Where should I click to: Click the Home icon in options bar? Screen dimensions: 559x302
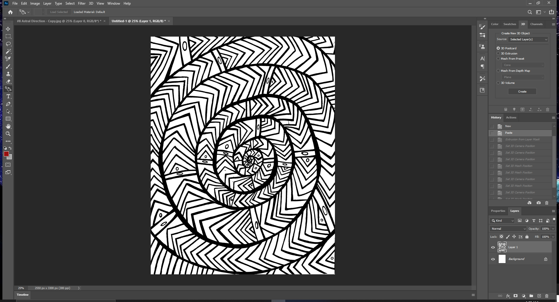(10, 12)
